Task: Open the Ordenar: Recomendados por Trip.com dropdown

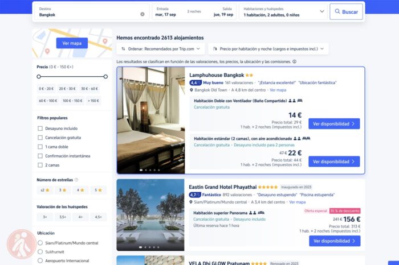Action: pyautogui.click(x=161, y=49)
